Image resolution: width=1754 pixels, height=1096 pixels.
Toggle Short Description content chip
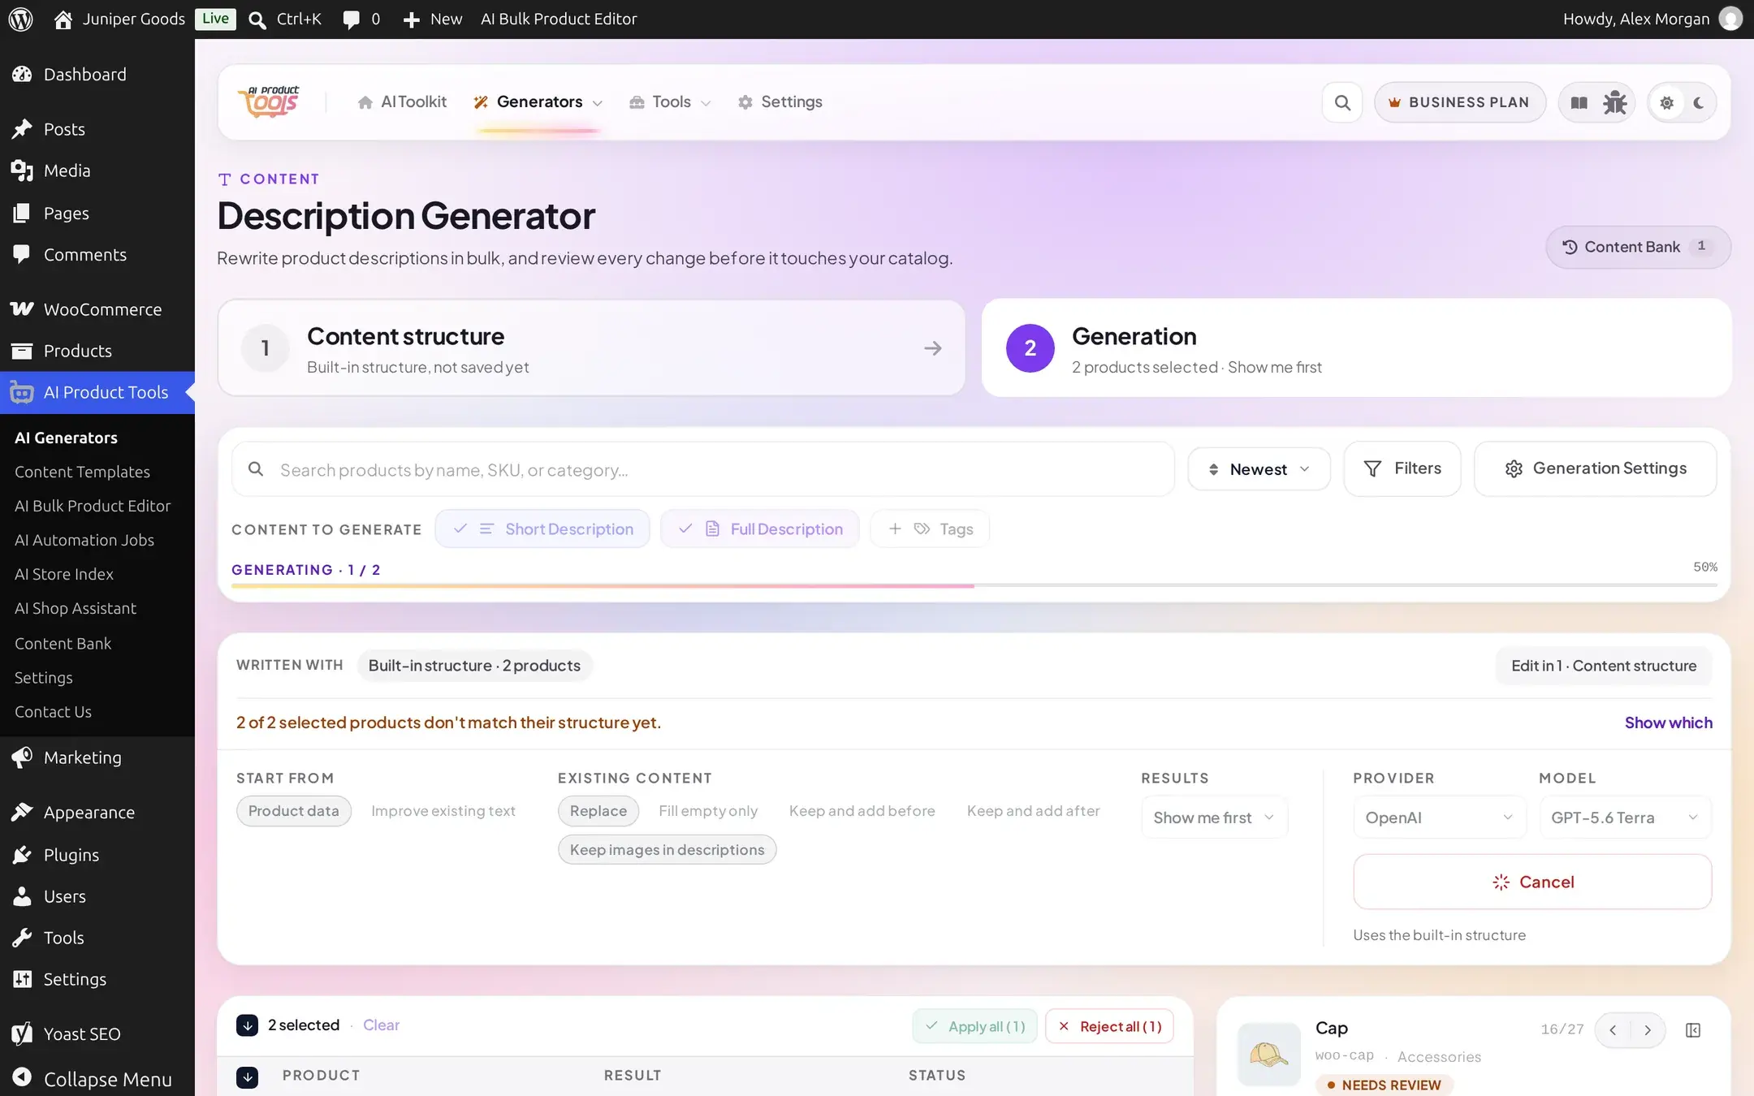tap(542, 529)
